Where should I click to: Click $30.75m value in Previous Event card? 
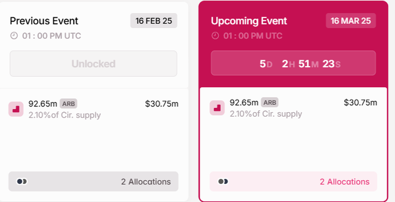(162, 103)
